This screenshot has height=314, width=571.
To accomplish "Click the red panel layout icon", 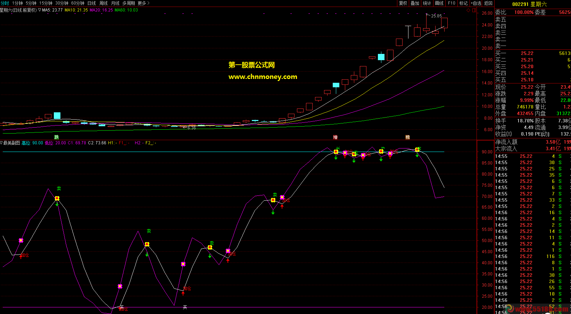I will [474, 10].
